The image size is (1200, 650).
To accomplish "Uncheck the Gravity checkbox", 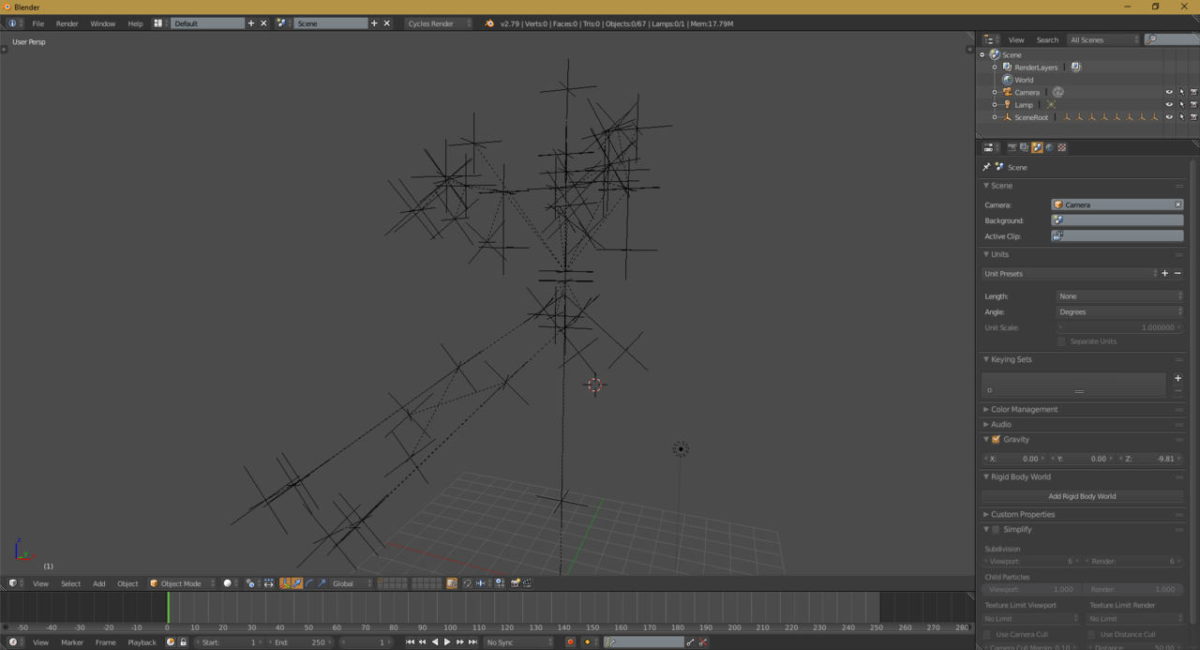I will 996,439.
